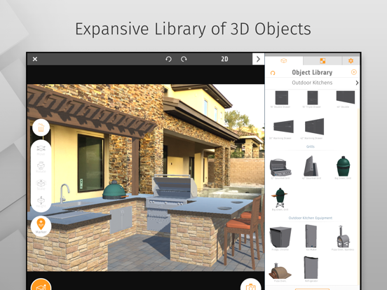This screenshot has width=387, height=290.
Task: Collapse the side panel with the arrow button
Action: pyautogui.click(x=258, y=59)
